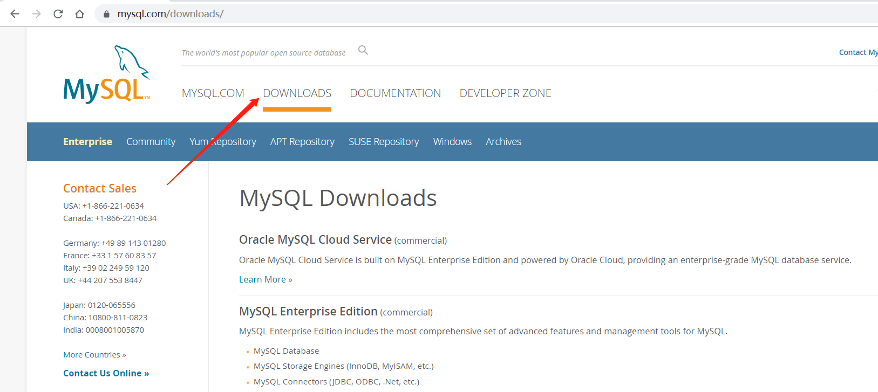The image size is (878, 392).
Task: Follow the Learn More » link
Action: 266,279
